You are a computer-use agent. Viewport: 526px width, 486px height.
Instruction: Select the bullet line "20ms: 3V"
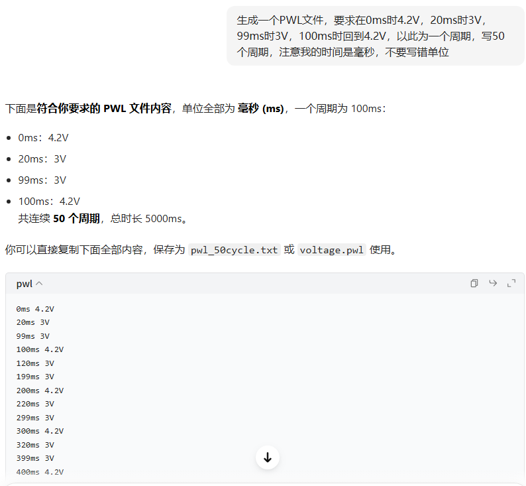tap(42, 158)
